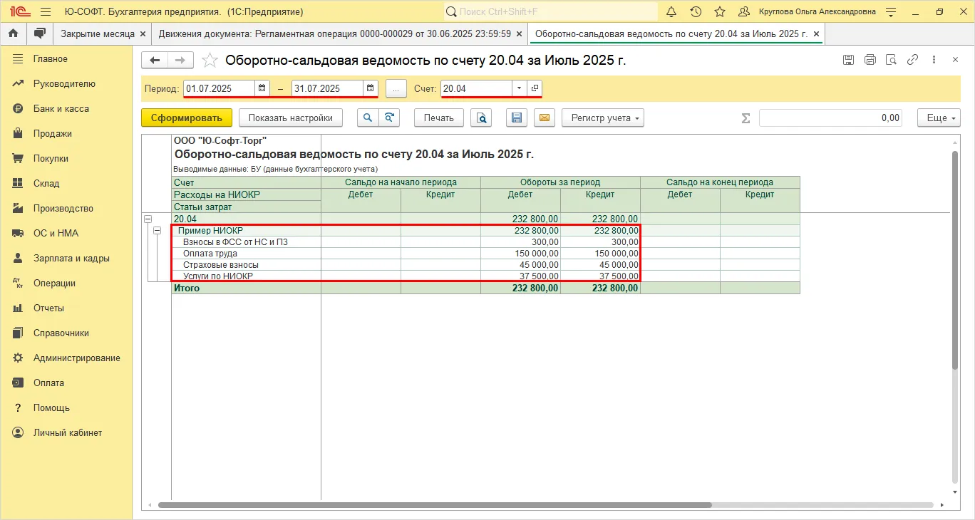Screen dimensions: 975x520
Task: Copy link with chain icon
Action: click(x=912, y=61)
